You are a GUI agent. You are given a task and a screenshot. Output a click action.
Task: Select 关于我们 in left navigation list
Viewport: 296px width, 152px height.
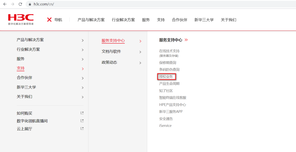tap(24, 97)
